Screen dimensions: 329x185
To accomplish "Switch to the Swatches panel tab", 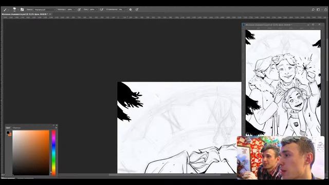I will pos(16,128).
